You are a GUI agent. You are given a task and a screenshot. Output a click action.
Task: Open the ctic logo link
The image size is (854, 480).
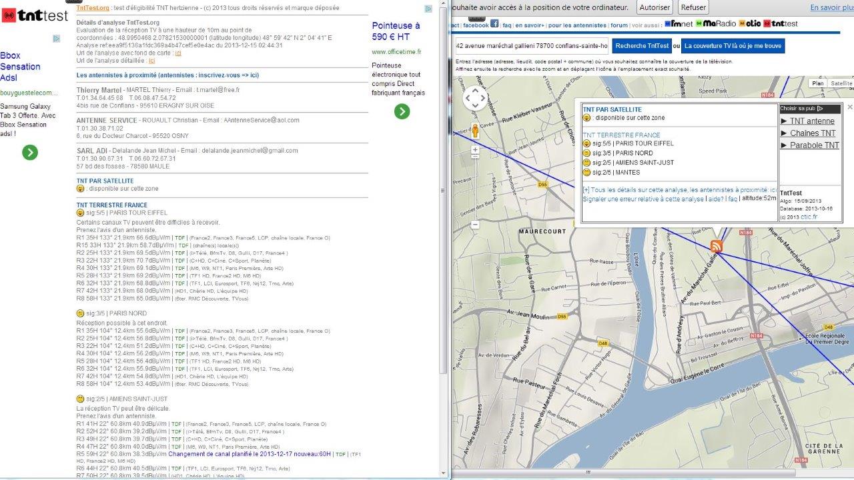749,24
